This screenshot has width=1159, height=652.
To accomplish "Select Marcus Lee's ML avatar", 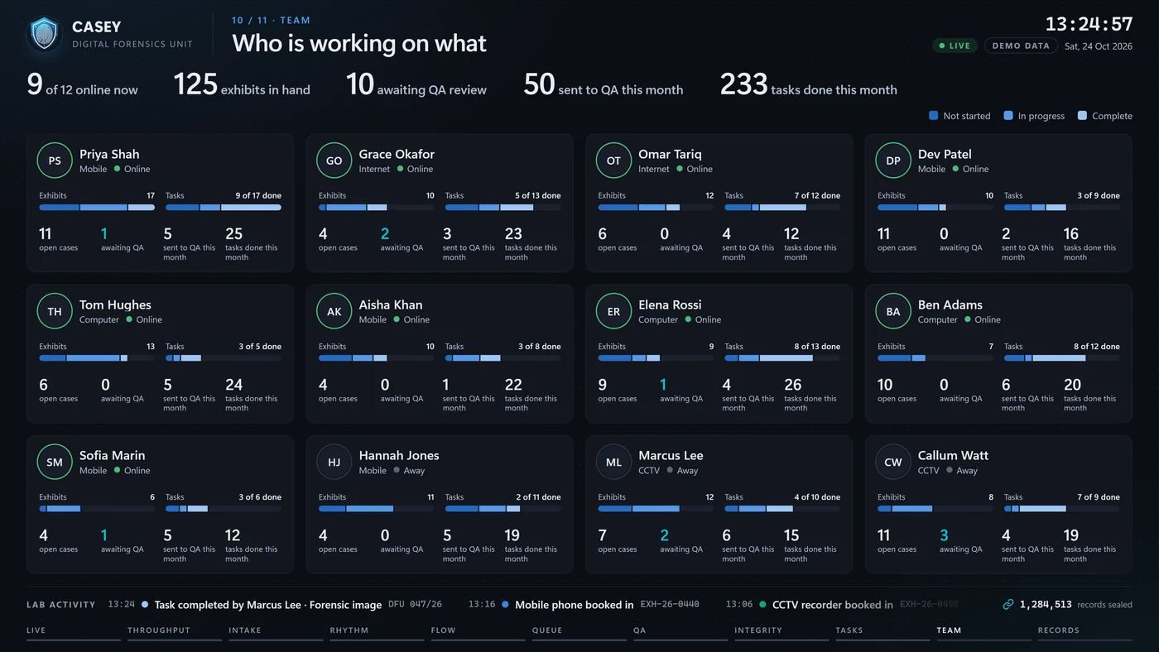I will point(613,463).
